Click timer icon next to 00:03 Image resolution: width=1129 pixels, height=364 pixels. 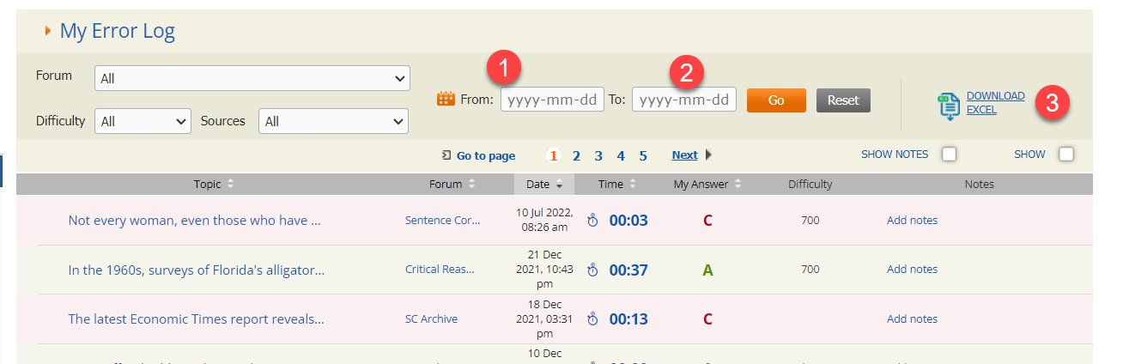(592, 221)
